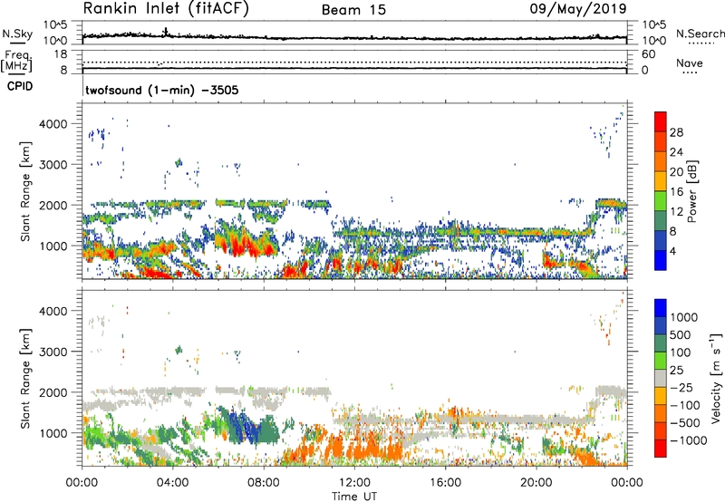Click the red top segment of Power colorbar
Screen dimensions: 725x502
pos(661,121)
